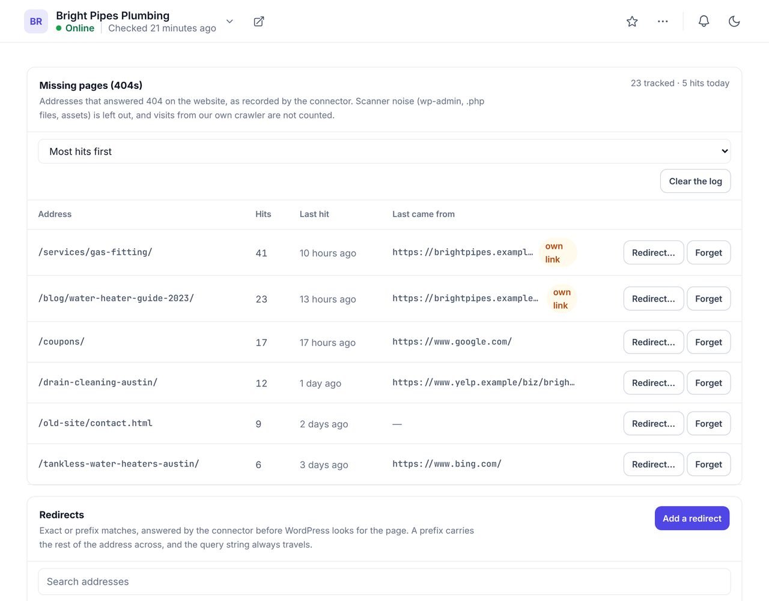The image size is (769, 601).
Task: Redirect the /services/gas-fitting/ address
Action: pyautogui.click(x=654, y=252)
